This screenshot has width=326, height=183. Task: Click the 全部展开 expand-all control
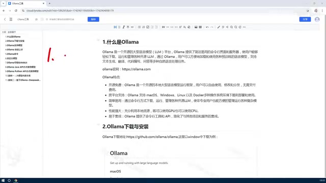point(12,32)
